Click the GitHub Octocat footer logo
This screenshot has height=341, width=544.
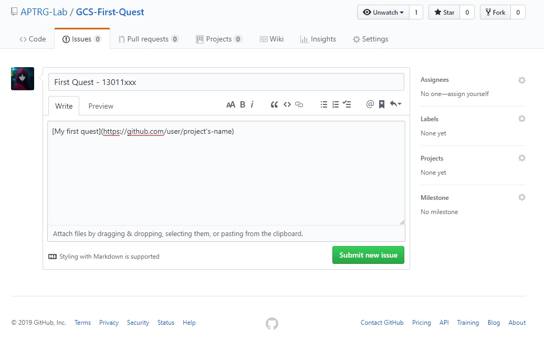272,324
